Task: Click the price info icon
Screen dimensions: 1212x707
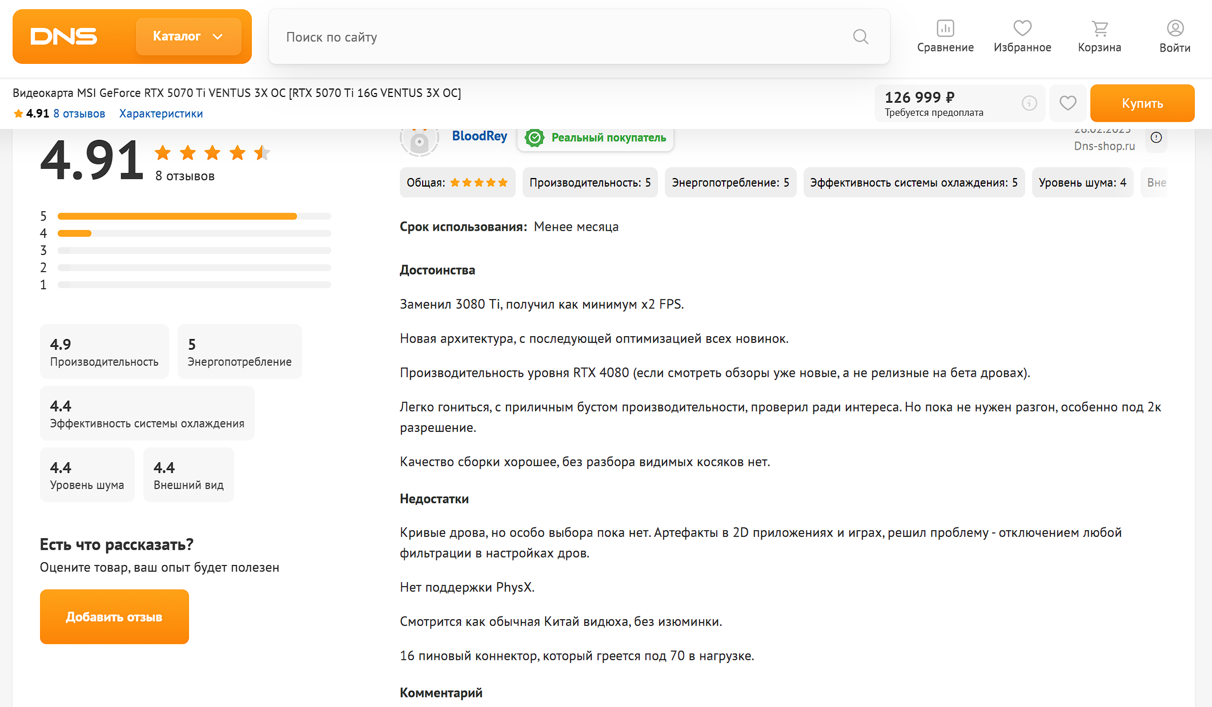Action: tap(1029, 103)
